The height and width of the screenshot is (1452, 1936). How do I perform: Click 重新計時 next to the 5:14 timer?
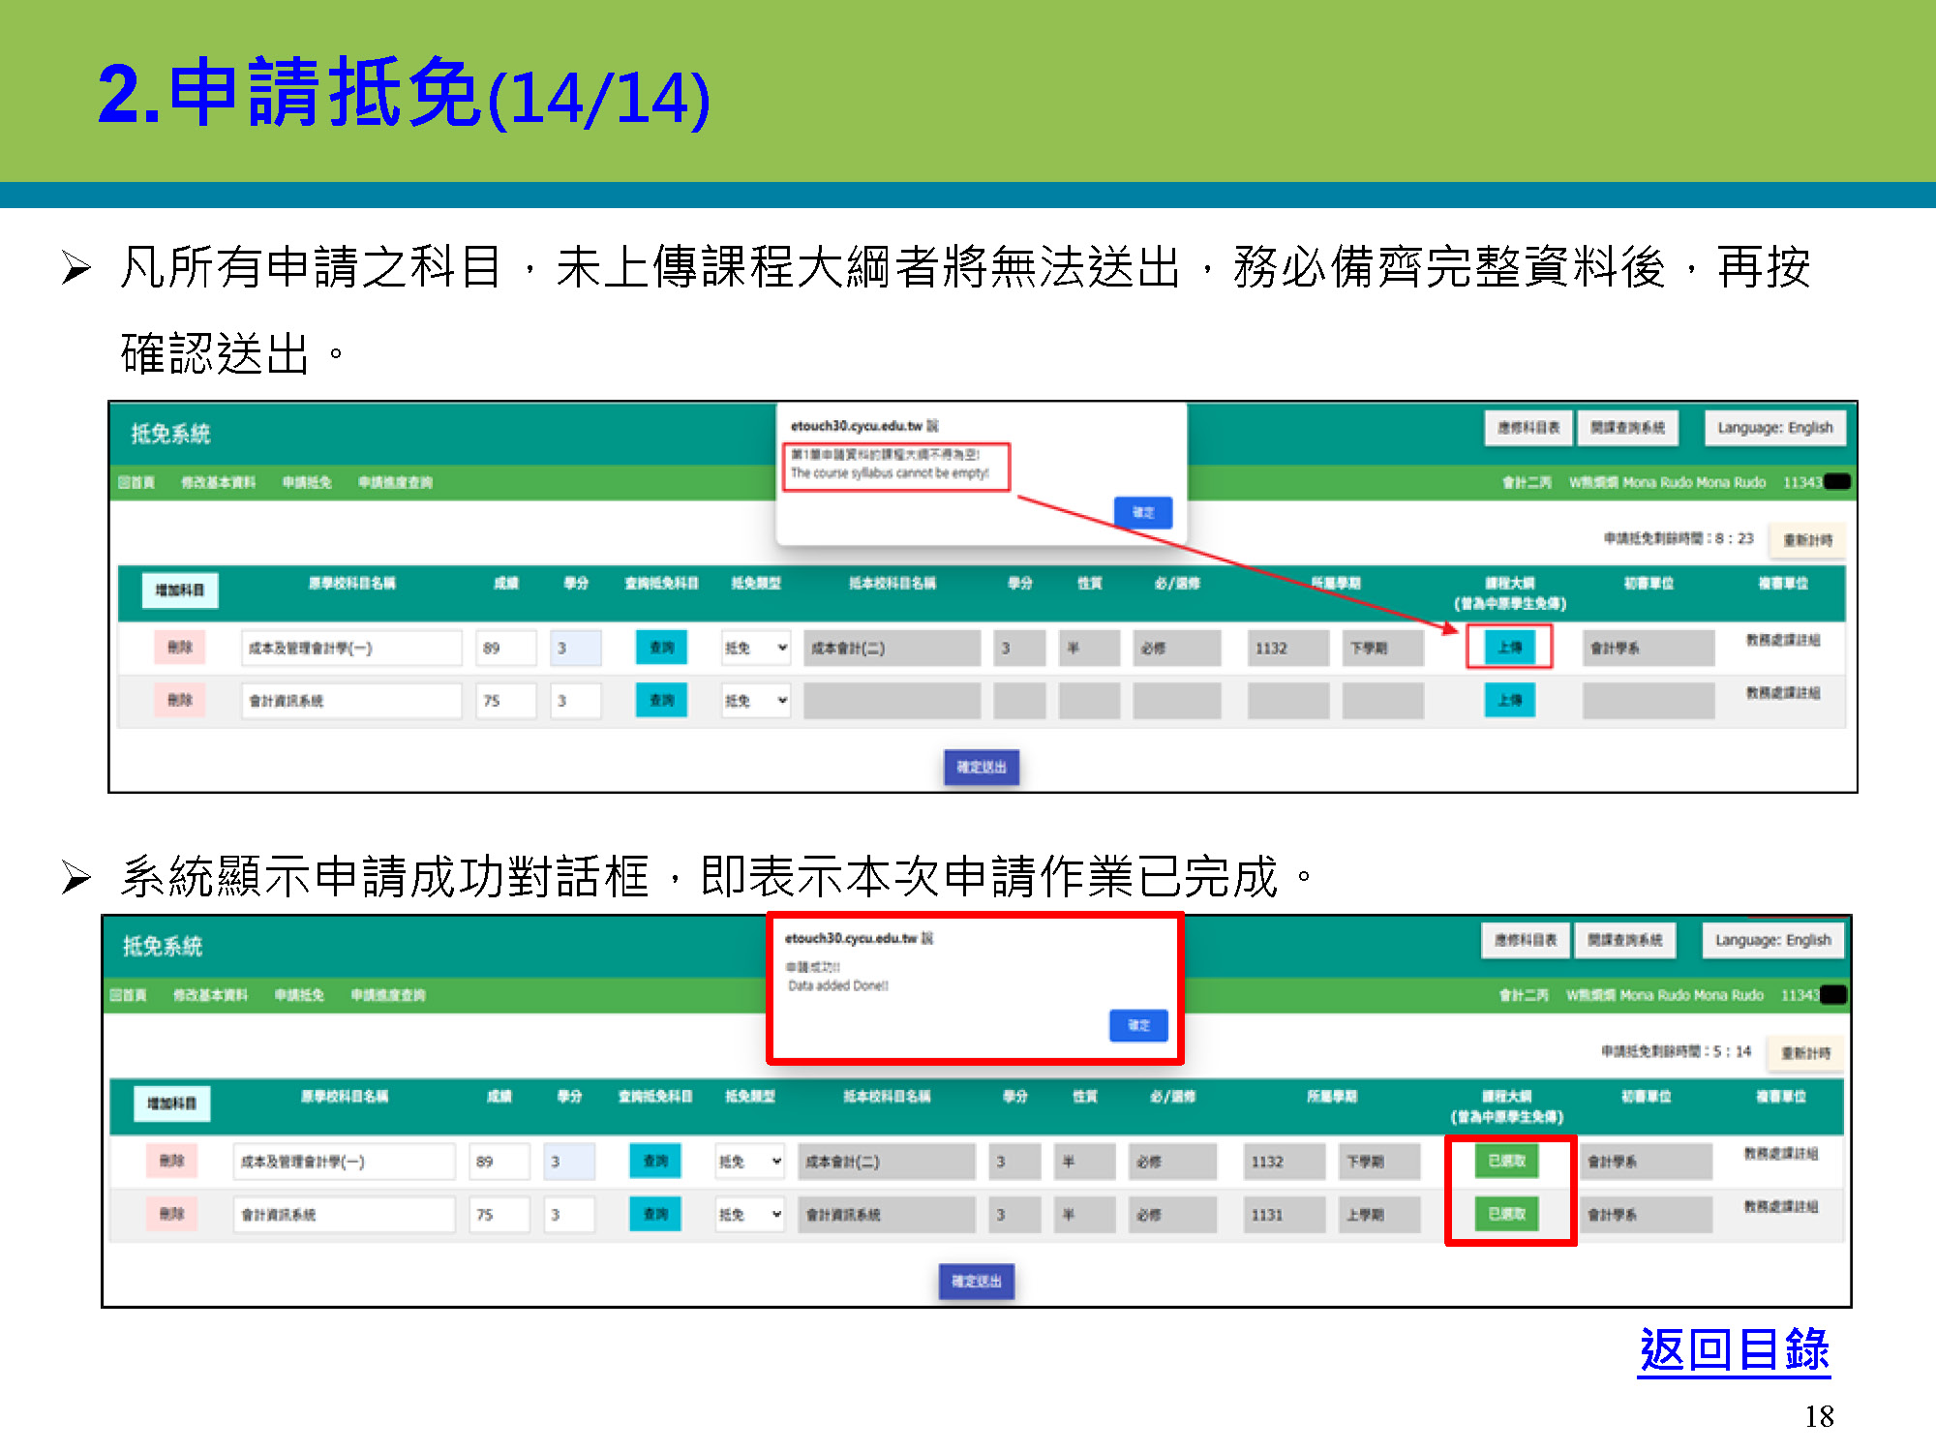point(1805,1053)
